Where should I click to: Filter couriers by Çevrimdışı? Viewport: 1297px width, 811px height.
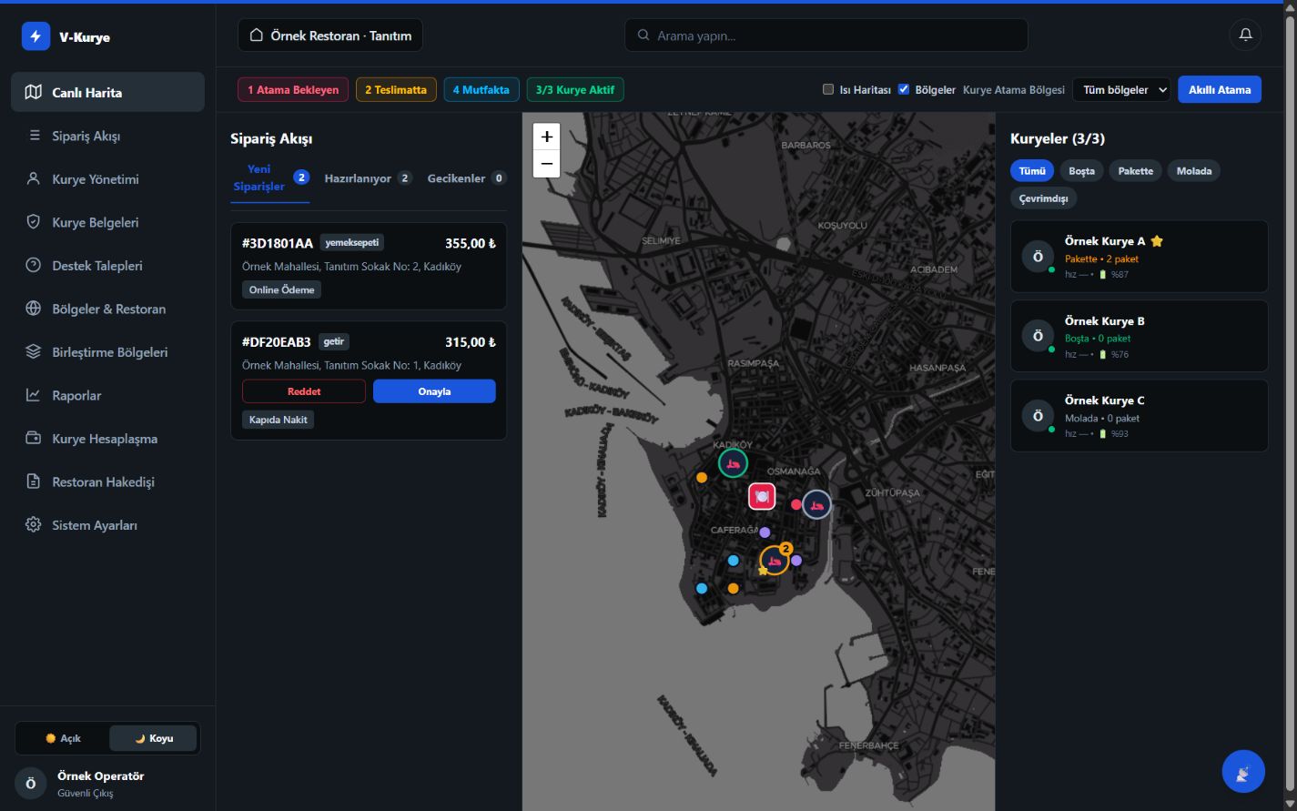pyautogui.click(x=1043, y=198)
